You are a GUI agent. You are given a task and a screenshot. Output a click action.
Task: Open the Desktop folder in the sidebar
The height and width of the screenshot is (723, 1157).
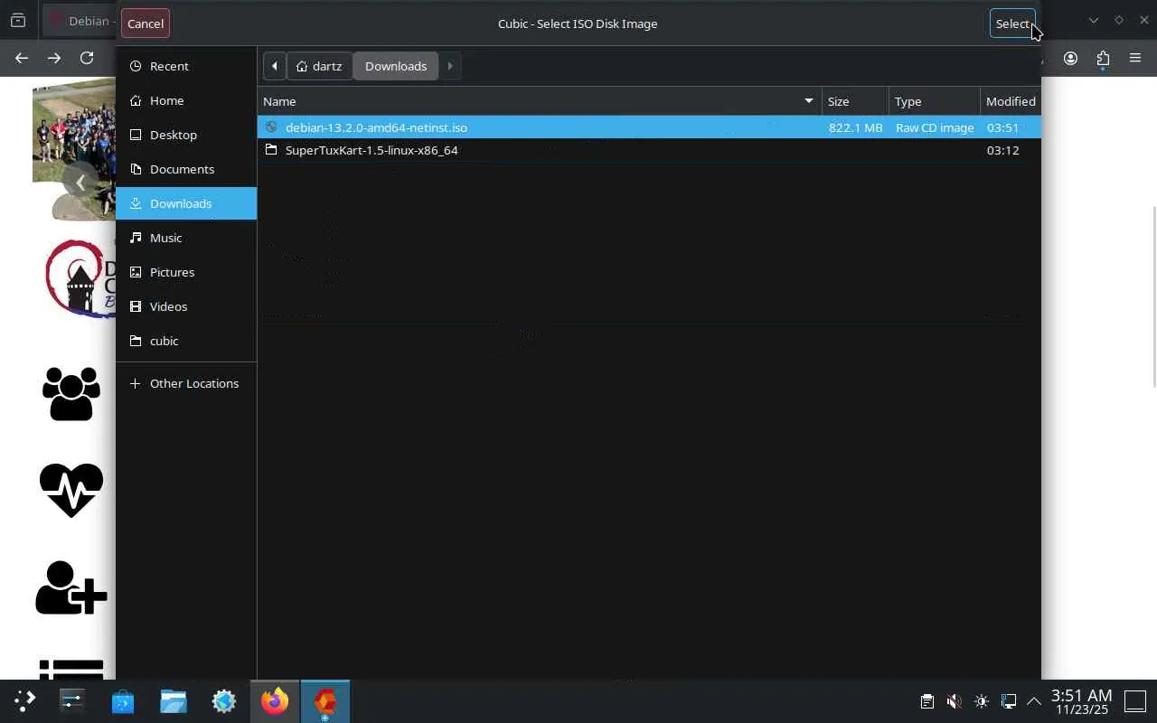pyautogui.click(x=186, y=135)
